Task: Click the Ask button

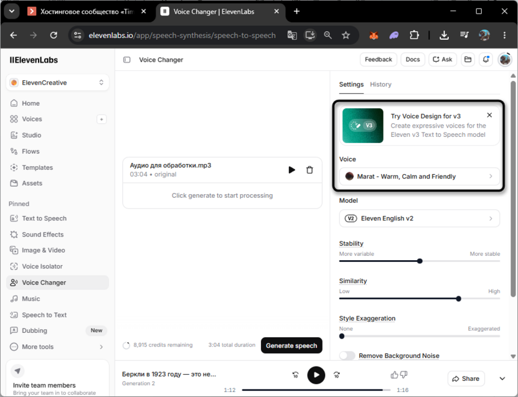Action: click(x=442, y=60)
